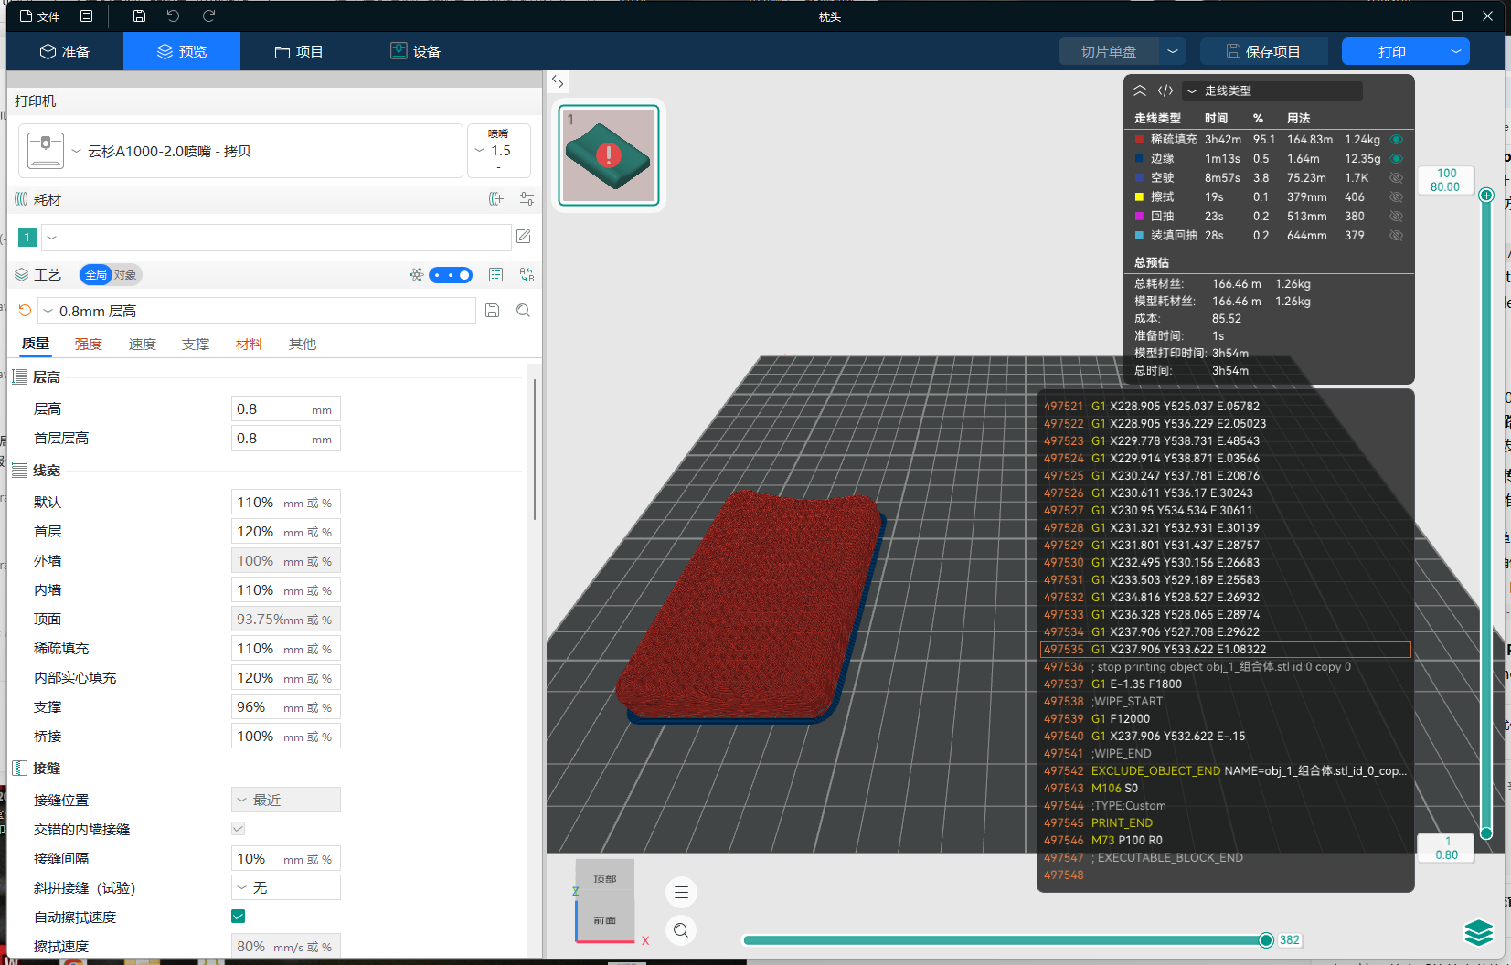
Task: Open the 接缝位置 dropdown showing 最近
Action: point(286,800)
